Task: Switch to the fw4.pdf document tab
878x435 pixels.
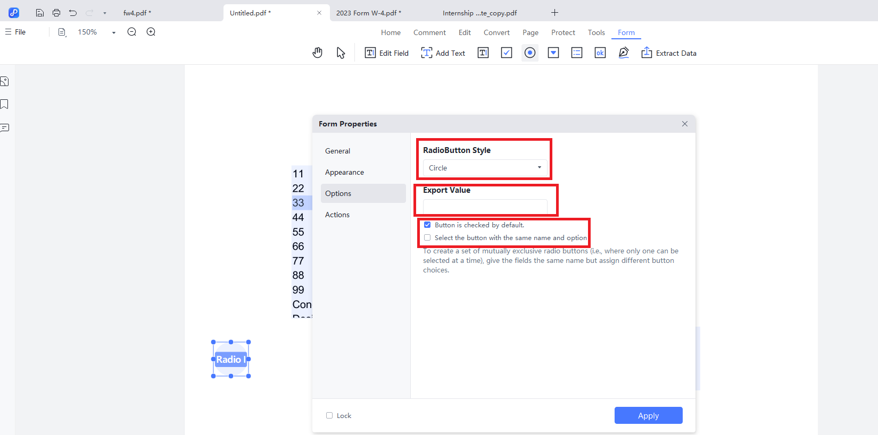Action: pos(137,13)
